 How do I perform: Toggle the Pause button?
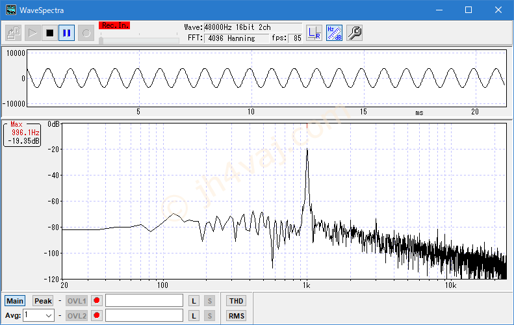click(x=67, y=32)
